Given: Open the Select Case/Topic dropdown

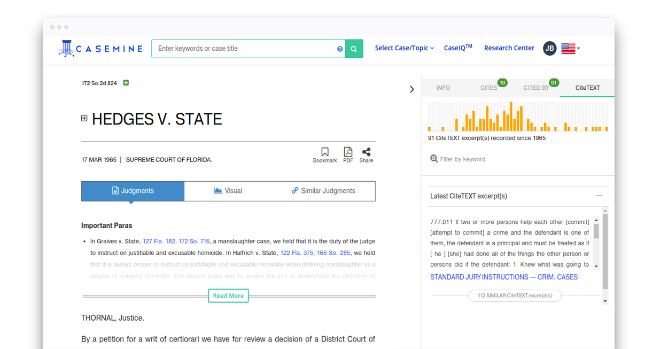Looking at the screenshot, I should pyautogui.click(x=404, y=48).
